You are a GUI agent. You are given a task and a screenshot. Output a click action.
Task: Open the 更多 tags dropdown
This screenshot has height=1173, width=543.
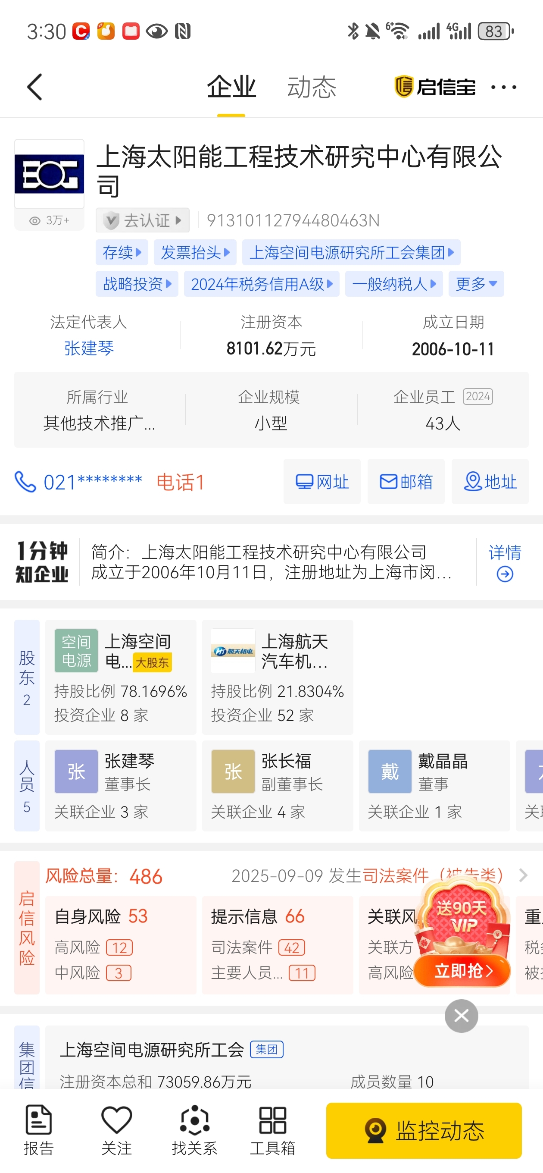476,284
